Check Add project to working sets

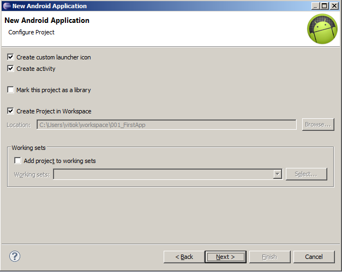point(17,161)
